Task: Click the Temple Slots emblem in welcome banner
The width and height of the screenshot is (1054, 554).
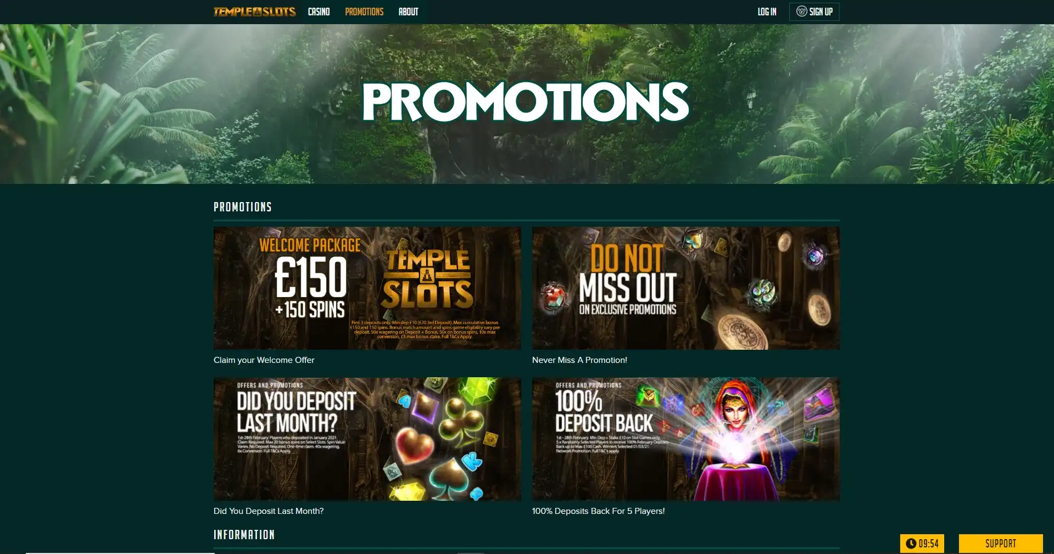Action: pyautogui.click(x=427, y=279)
